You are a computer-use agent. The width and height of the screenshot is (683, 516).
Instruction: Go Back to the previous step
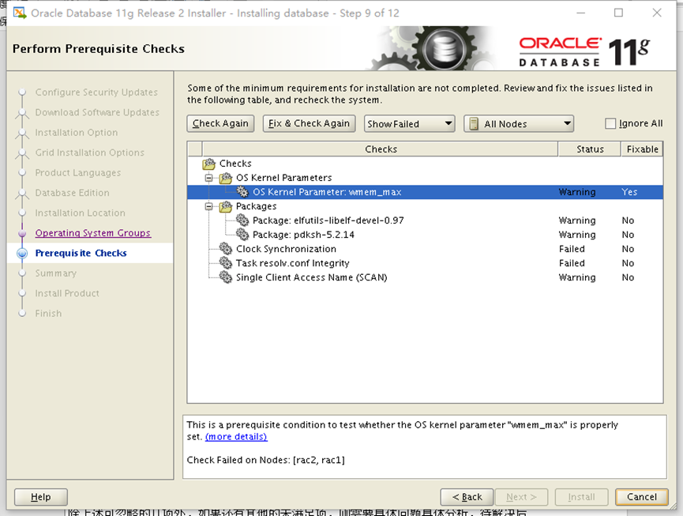467,497
